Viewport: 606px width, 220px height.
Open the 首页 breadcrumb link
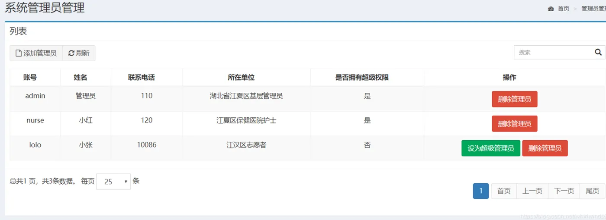[564, 9]
